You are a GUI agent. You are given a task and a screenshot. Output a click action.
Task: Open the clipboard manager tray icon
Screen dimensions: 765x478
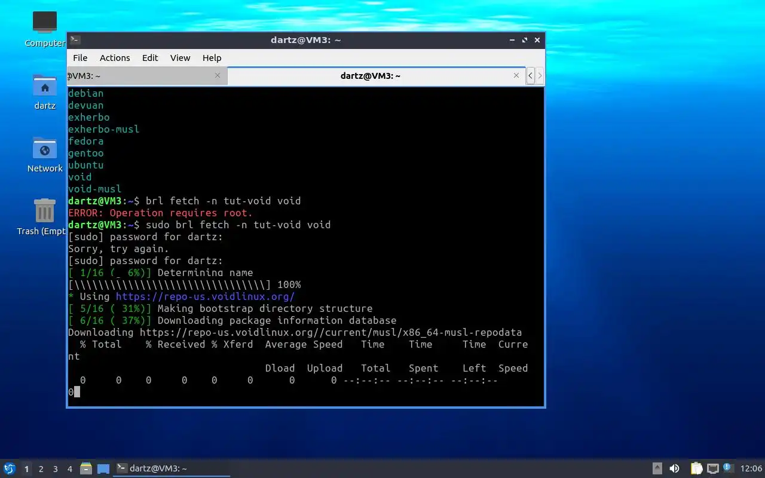696,468
